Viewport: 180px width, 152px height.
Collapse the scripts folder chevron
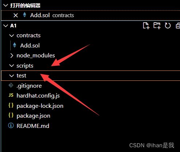point(12,66)
